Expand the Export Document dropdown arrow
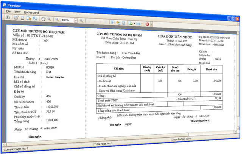The height and width of the screenshot is (155, 246). coord(134,23)
